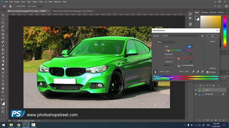Select the Type tool
Viewport: 229px width, 128px height.
point(3,77)
